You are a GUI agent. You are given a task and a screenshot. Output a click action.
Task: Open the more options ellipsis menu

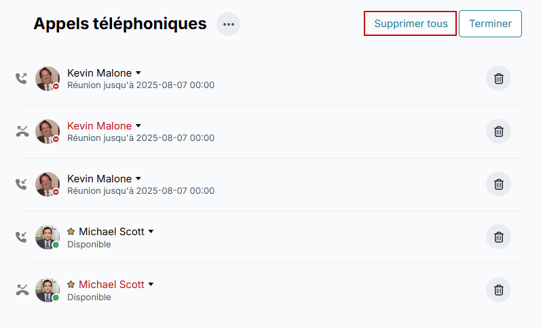click(x=228, y=24)
